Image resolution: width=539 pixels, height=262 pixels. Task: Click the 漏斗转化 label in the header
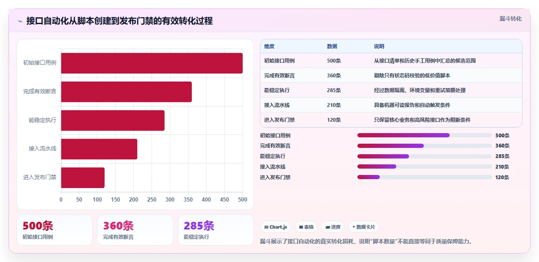coord(510,19)
